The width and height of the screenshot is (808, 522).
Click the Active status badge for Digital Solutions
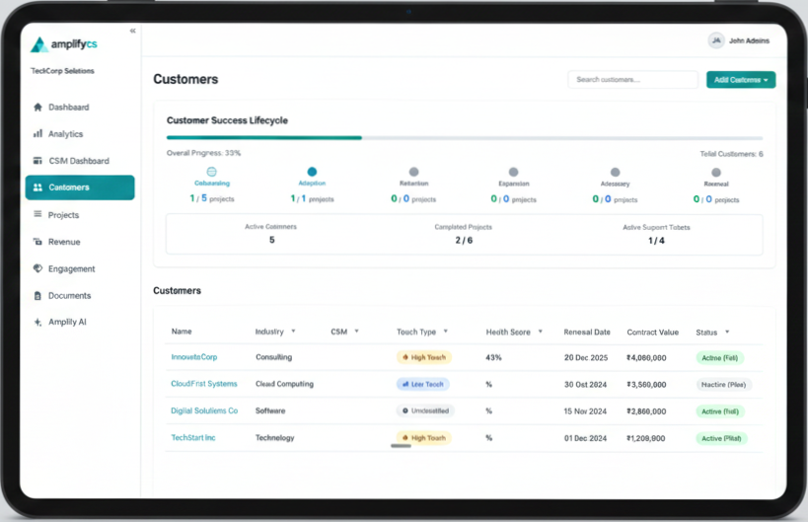720,411
